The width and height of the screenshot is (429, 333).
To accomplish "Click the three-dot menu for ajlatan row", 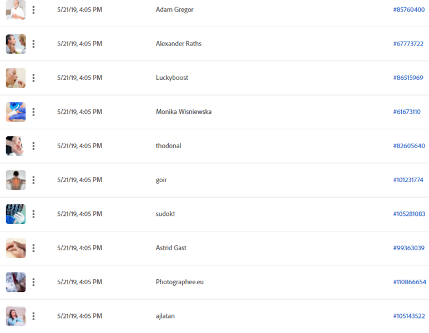I will coord(33,316).
